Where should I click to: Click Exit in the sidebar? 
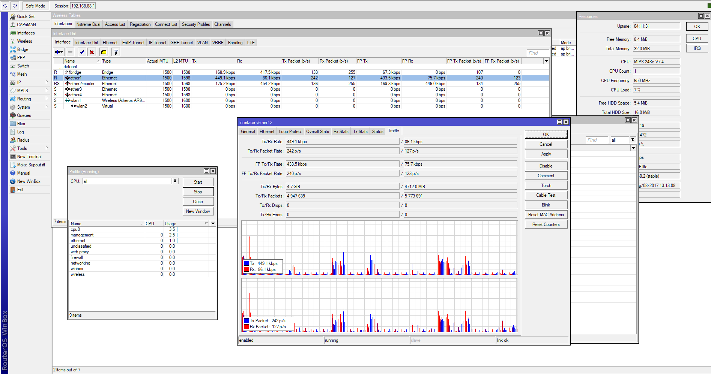point(20,190)
